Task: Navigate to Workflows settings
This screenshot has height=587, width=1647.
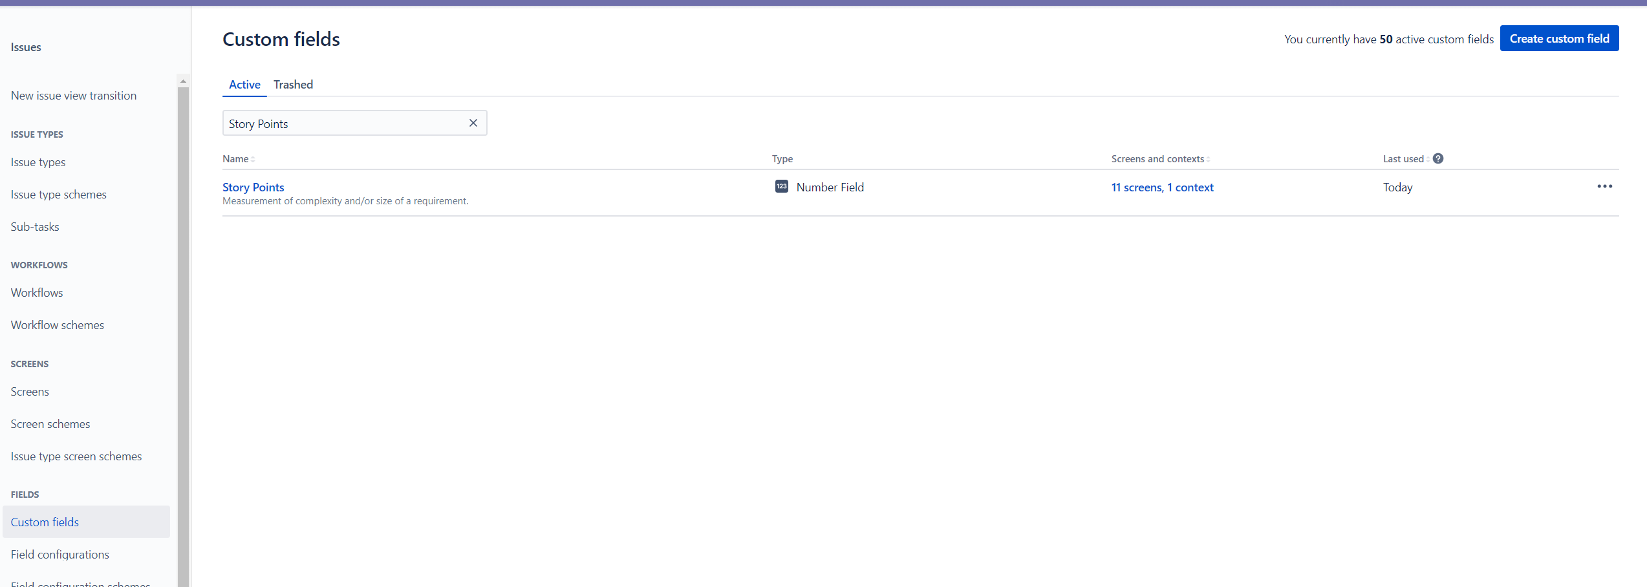Action: pyautogui.click(x=36, y=292)
